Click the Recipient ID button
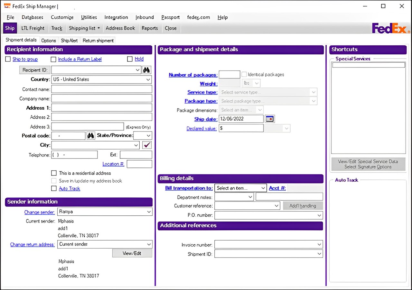This screenshot has height=290, width=412. 35,70
